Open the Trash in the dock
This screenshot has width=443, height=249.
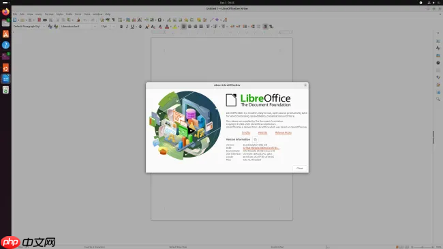(5, 89)
